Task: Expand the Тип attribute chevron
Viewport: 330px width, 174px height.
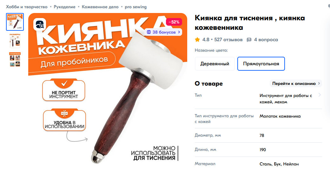Action: [320, 95]
